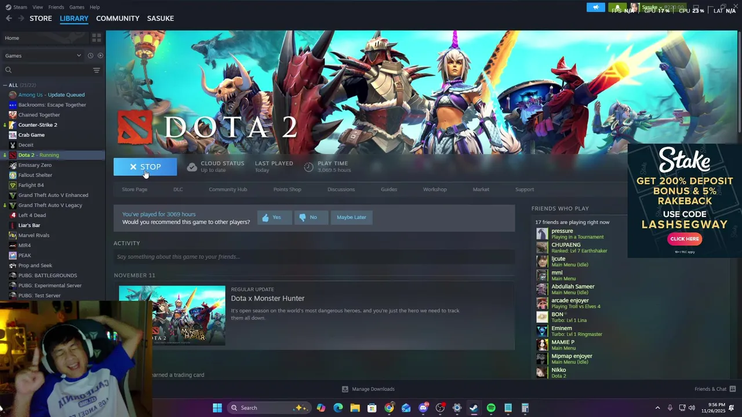
Task: Open the SASUKE profile tab
Action: point(161,19)
